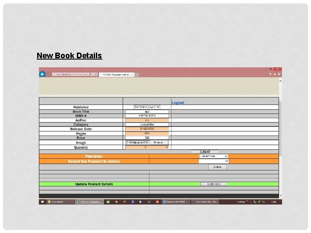
Task: Click the Delete button
Action: coord(217,167)
